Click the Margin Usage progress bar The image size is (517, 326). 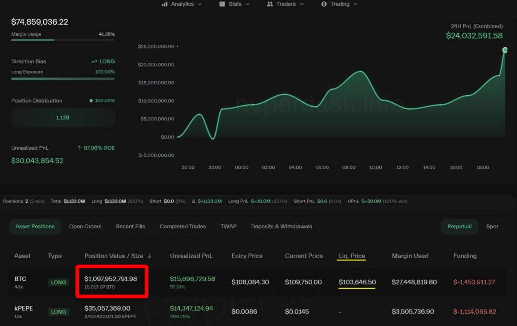coord(63,40)
